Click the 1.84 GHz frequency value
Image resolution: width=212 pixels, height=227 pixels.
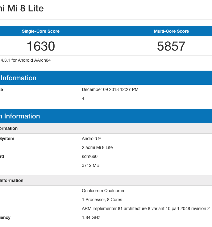(91, 217)
